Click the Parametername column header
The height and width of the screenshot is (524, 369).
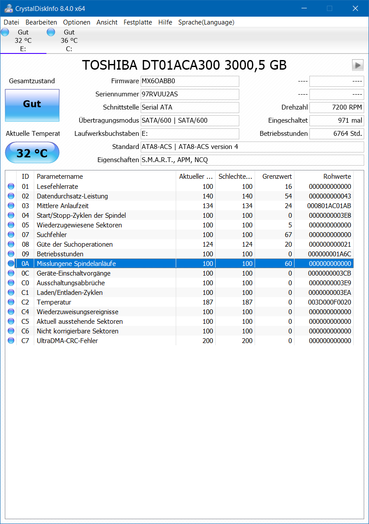click(105, 177)
